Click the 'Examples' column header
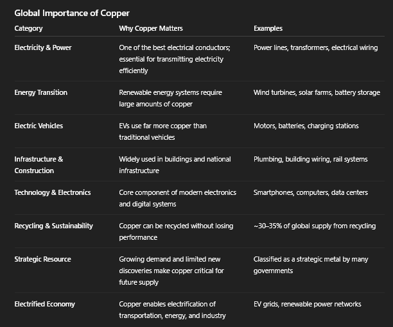This screenshot has width=393, height=327. (268, 28)
